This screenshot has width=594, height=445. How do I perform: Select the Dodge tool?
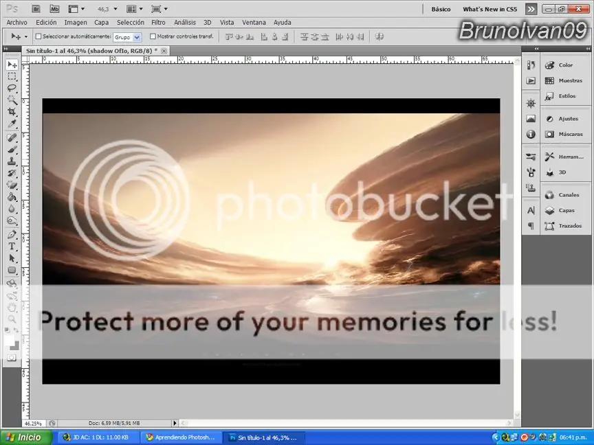pos(12,220)
